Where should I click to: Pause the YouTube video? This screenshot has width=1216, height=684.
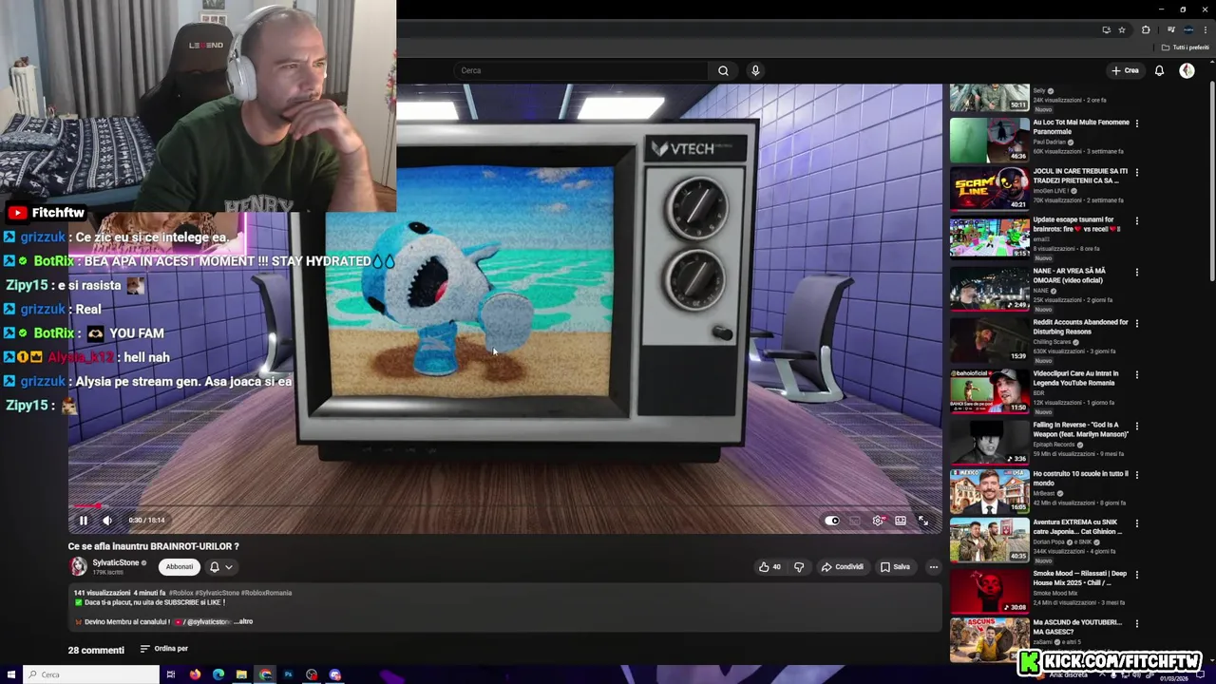tap(84, 521)
